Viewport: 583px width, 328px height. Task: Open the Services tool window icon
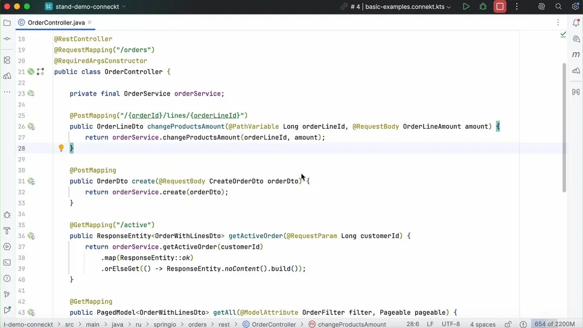coord(7,246)
